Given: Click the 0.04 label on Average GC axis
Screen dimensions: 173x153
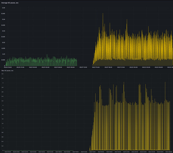Looking at the screenshot, I should coord(4,19).
